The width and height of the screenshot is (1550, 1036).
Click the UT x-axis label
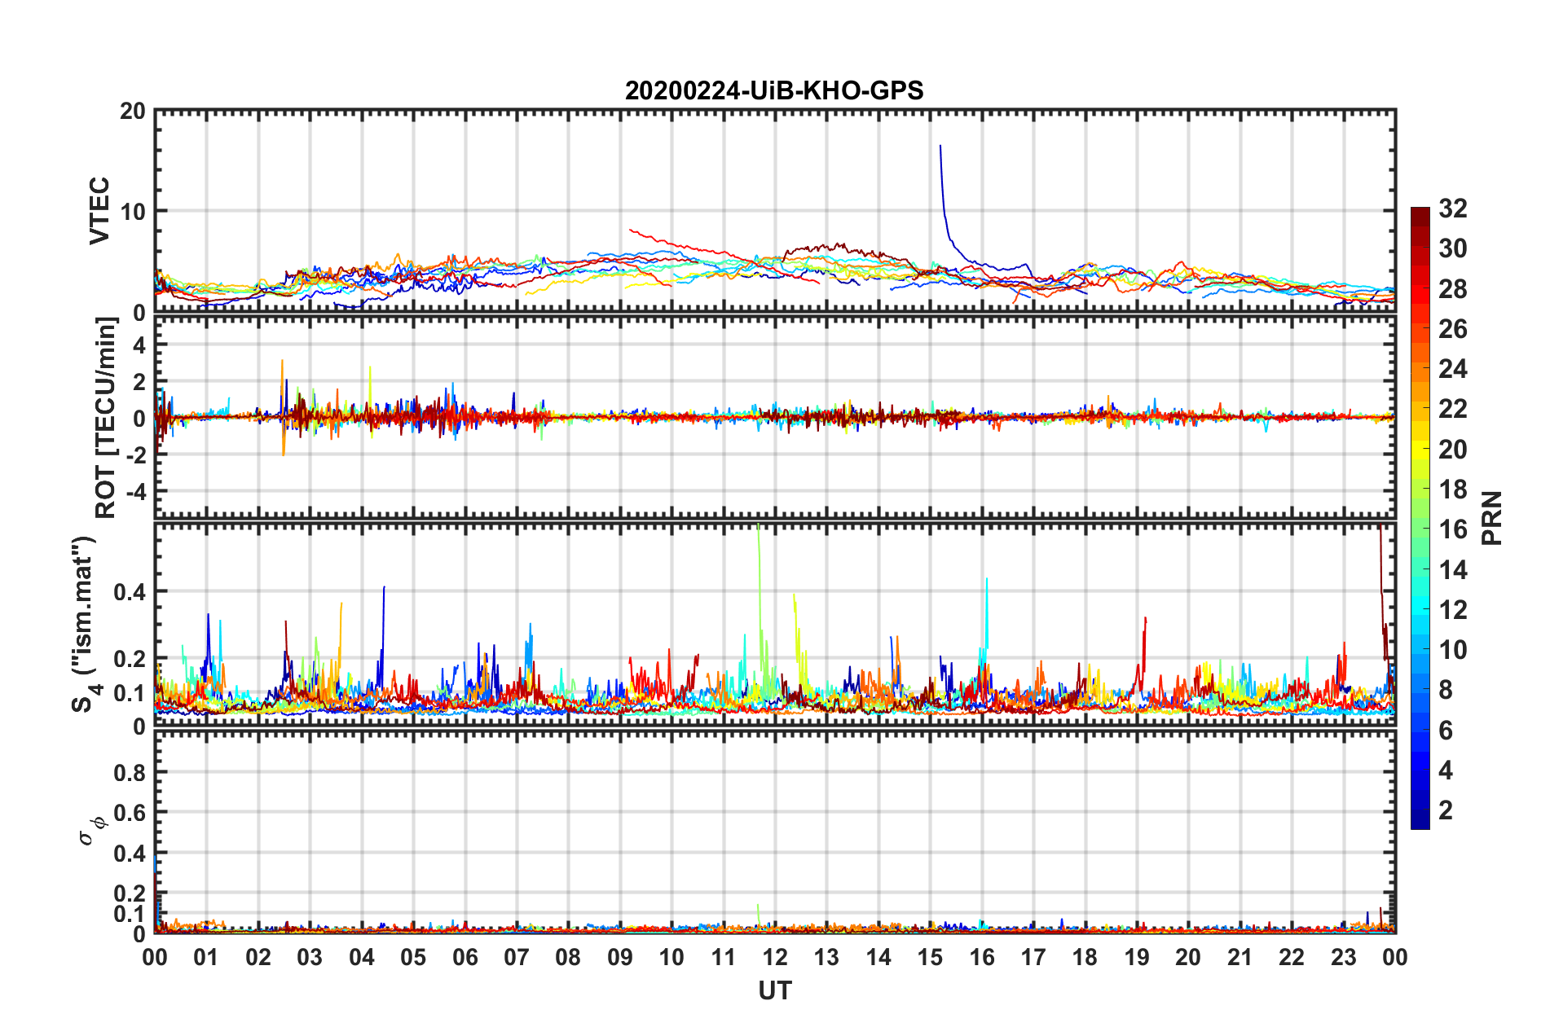click(x=774, y=990)
